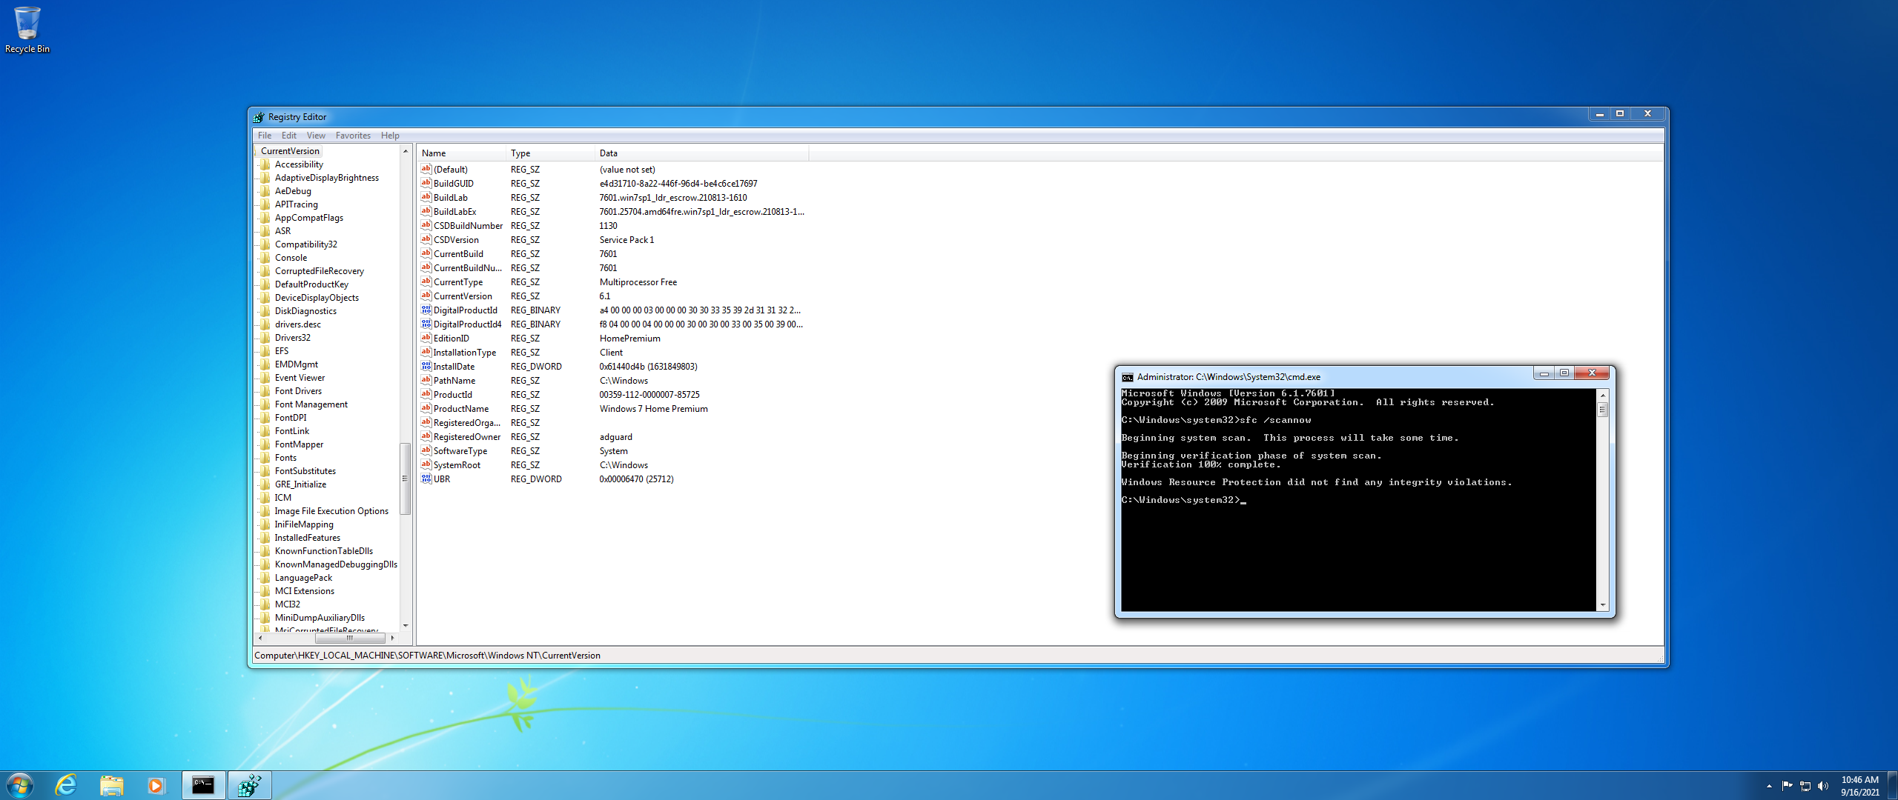Click inside the cmd.exe console prompt area
This screenshot has height=800, width=1898.
point(1358,500)
